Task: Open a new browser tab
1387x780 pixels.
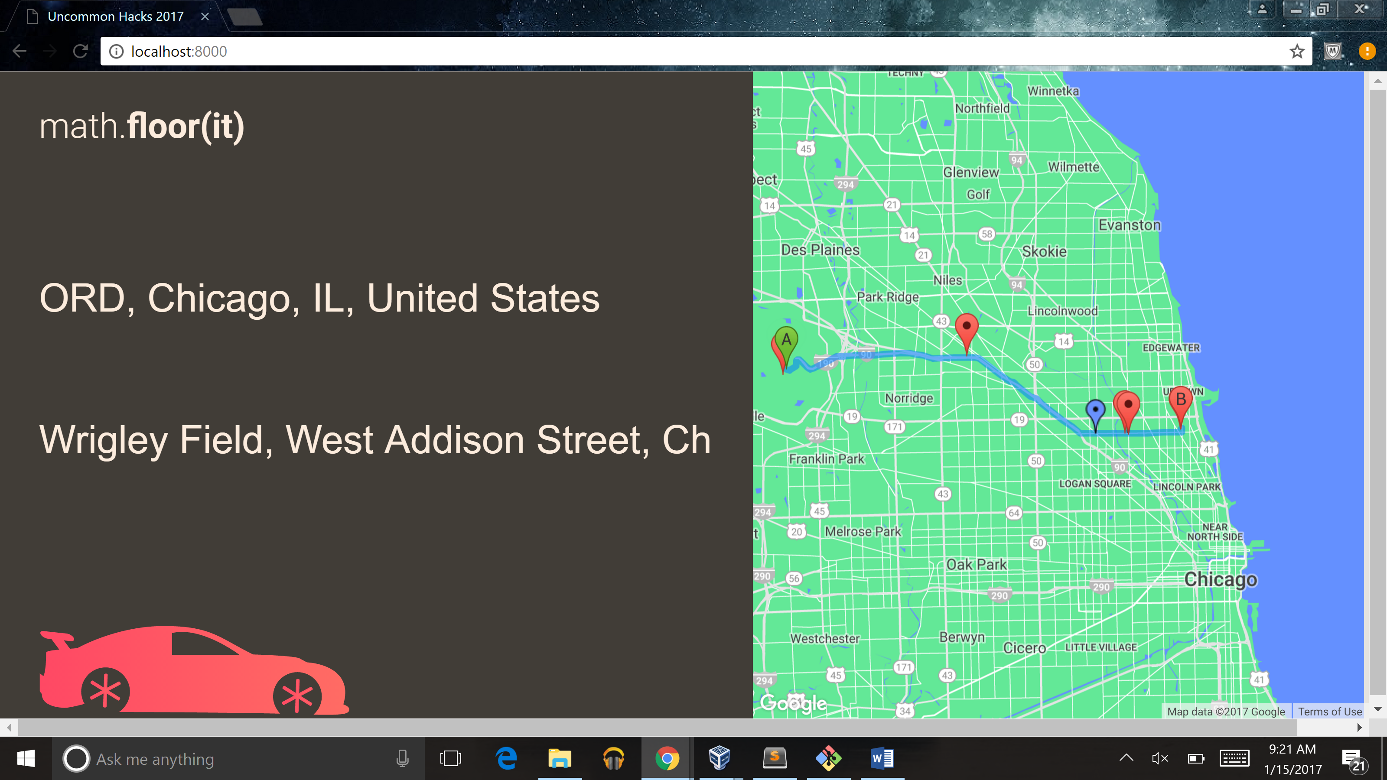Action: 245,17
